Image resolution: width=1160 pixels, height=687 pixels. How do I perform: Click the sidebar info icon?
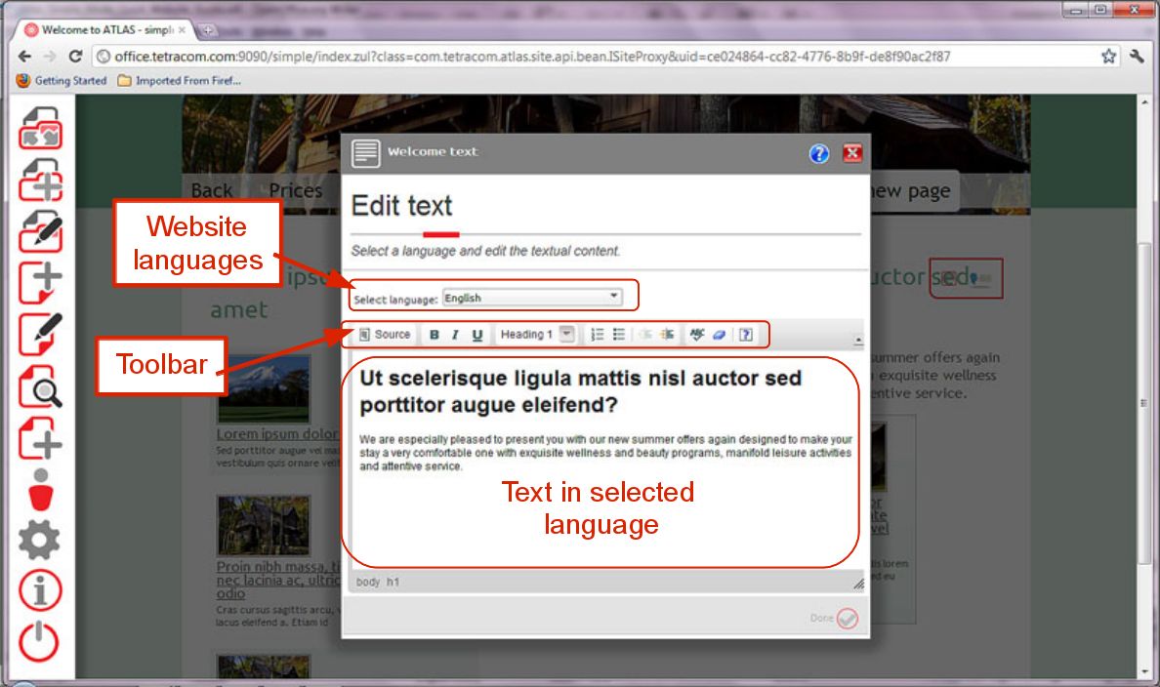pyautogui.click(x=40, y=589)
